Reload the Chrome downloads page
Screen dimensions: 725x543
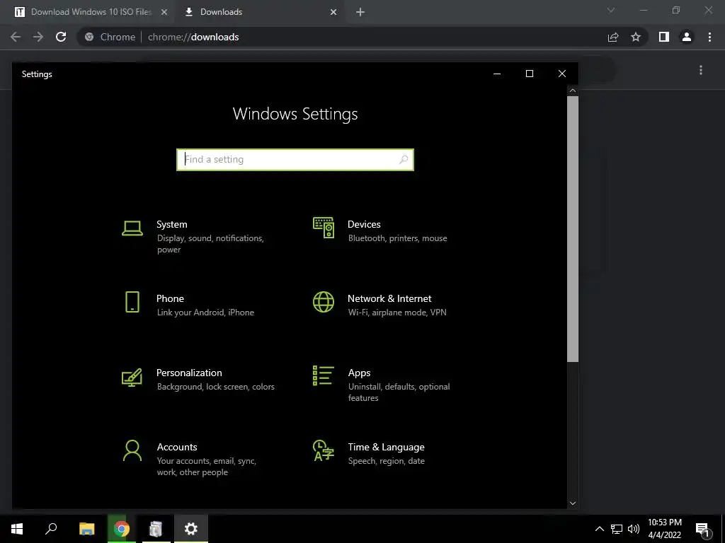tap(61, 37)
